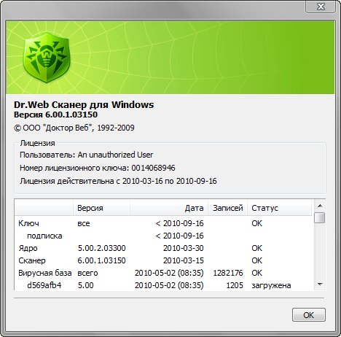Click the Записей column header

point(227,208)
